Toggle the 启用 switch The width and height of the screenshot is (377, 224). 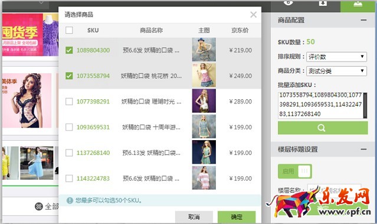click(x=295, y=171)
